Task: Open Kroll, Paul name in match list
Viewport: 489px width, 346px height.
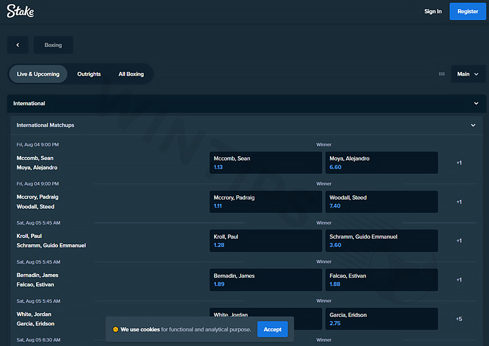Action: [x=29, y=236]
